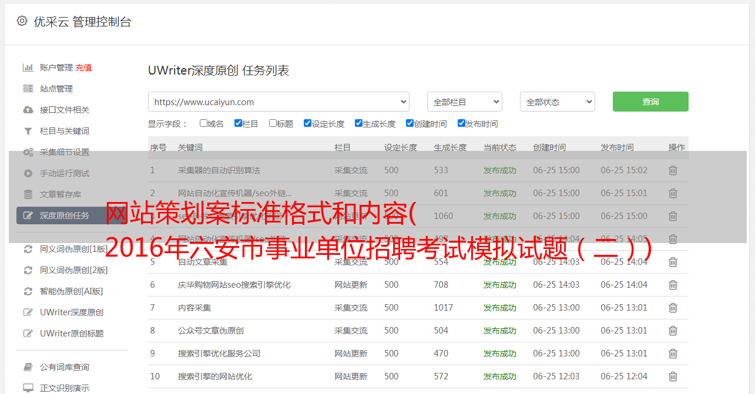Open the site URL dropdown https://www.ucaiyun.com

[278, 102]
